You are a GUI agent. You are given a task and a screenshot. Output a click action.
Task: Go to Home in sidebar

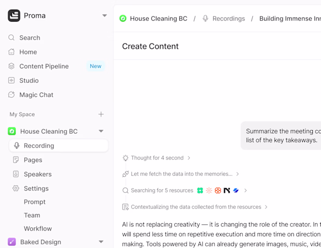pos(28,52)
